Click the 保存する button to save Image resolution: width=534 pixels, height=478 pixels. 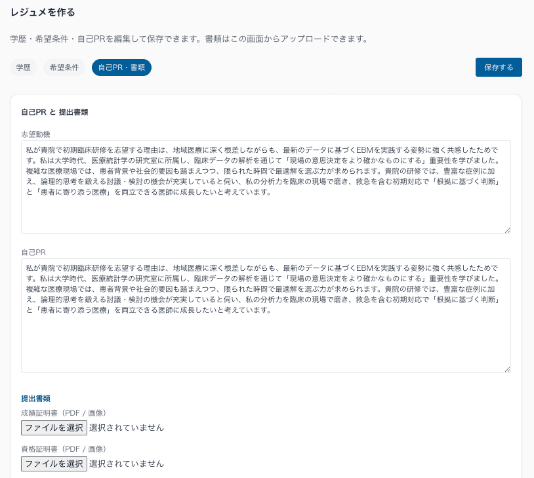499,67
